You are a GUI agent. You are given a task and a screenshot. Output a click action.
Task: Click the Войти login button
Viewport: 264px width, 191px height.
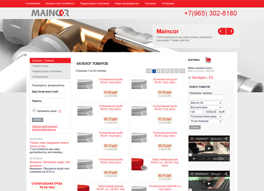(37, 120)
